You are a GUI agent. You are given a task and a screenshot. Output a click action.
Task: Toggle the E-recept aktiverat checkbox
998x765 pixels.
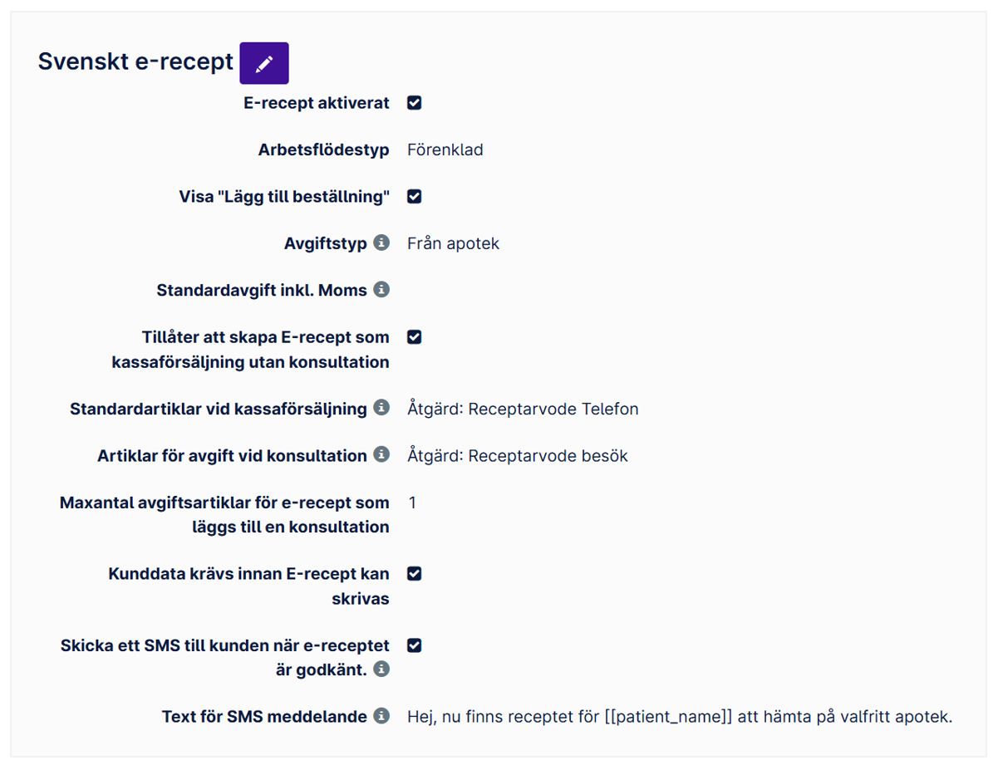tap(415, 103)
